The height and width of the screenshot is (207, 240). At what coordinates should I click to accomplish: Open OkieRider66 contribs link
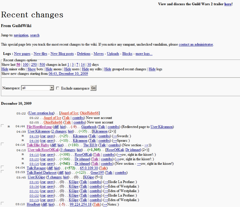pyautogui.click(x=79, y=122)
